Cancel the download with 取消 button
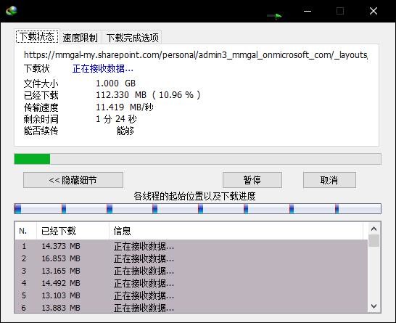The image size is (396, 323). tap(329, 180)
